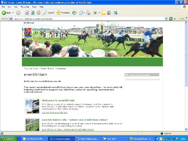Open the racecourse aerial thumbnail
Screen dimensions: 188x141
(x=32, y=125)
